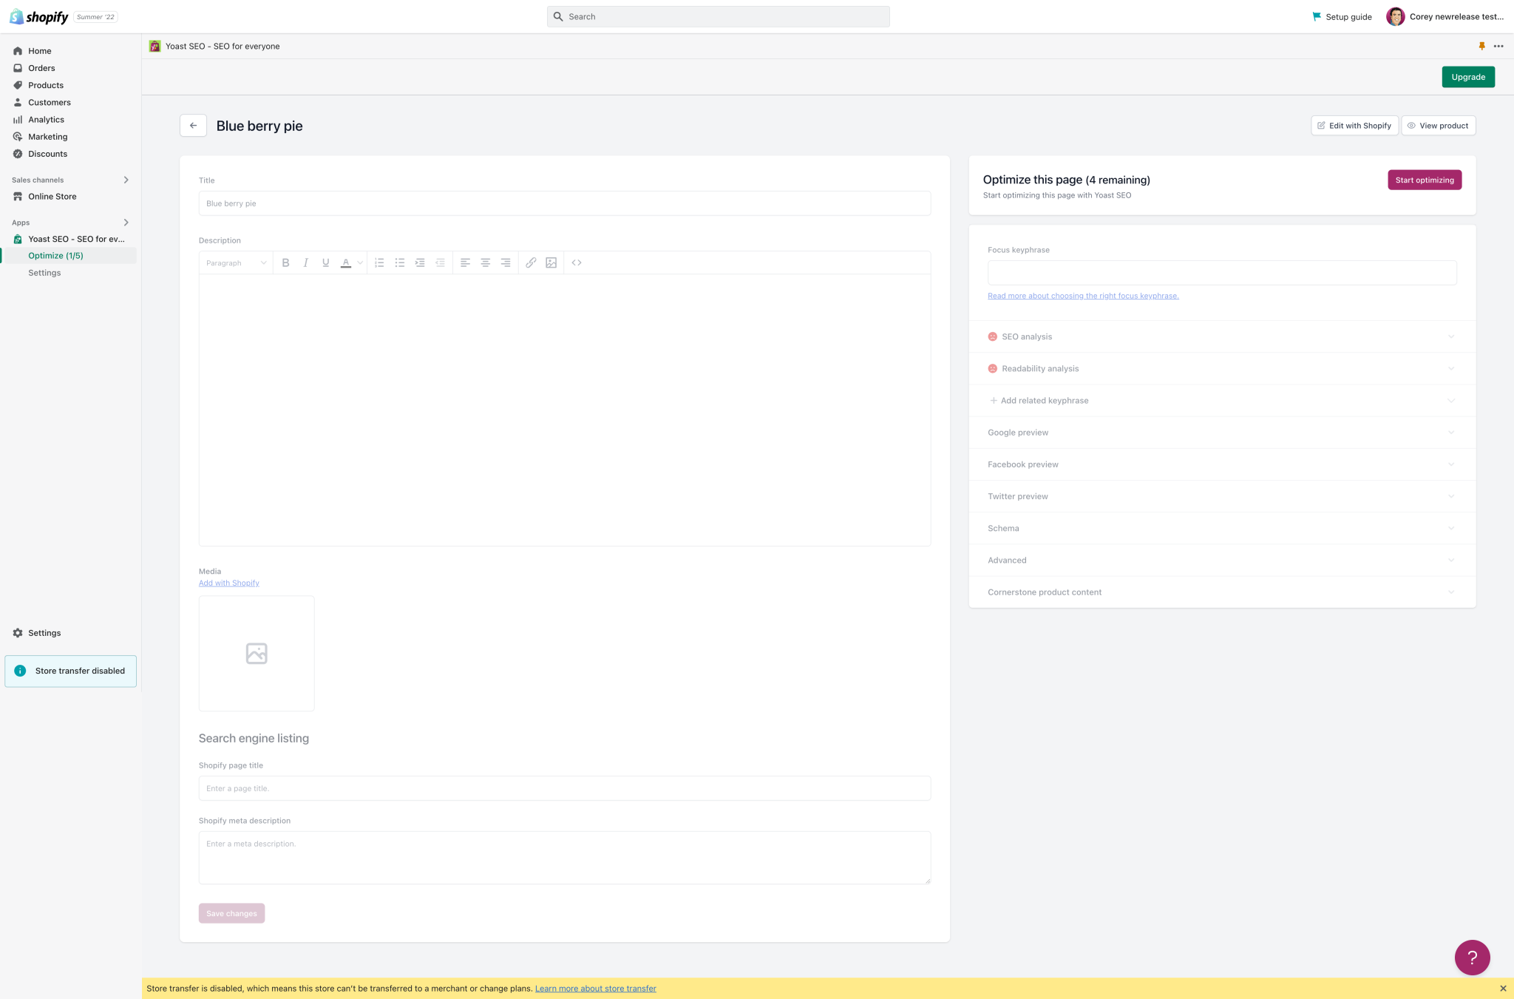Image resolution: width=1514 pixels, height=999 pixels.
Task: Show HTML code view
Action: [x=577, y=263]
